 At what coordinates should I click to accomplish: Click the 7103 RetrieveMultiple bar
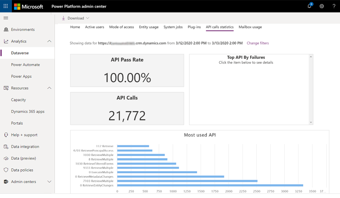coord(187,181)
